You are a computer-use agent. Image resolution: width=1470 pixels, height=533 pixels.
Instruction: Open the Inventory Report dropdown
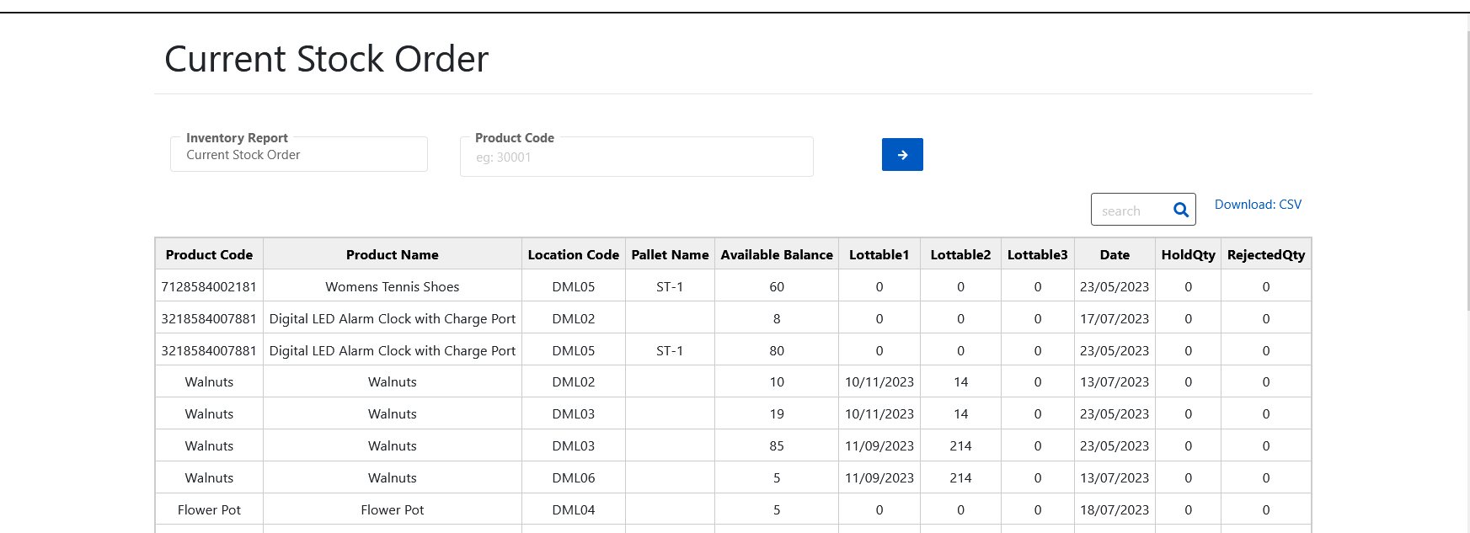(298, 155)
